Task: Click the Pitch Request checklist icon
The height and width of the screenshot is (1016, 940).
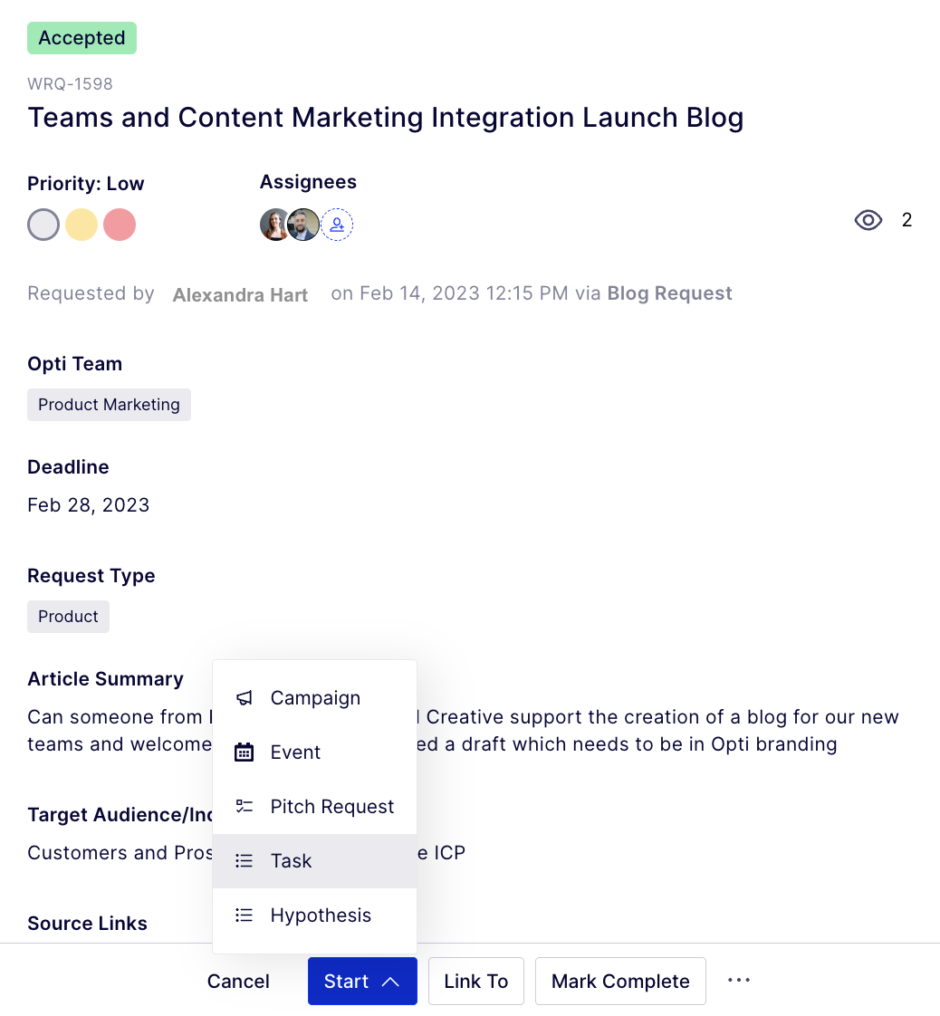Action: 245,807
